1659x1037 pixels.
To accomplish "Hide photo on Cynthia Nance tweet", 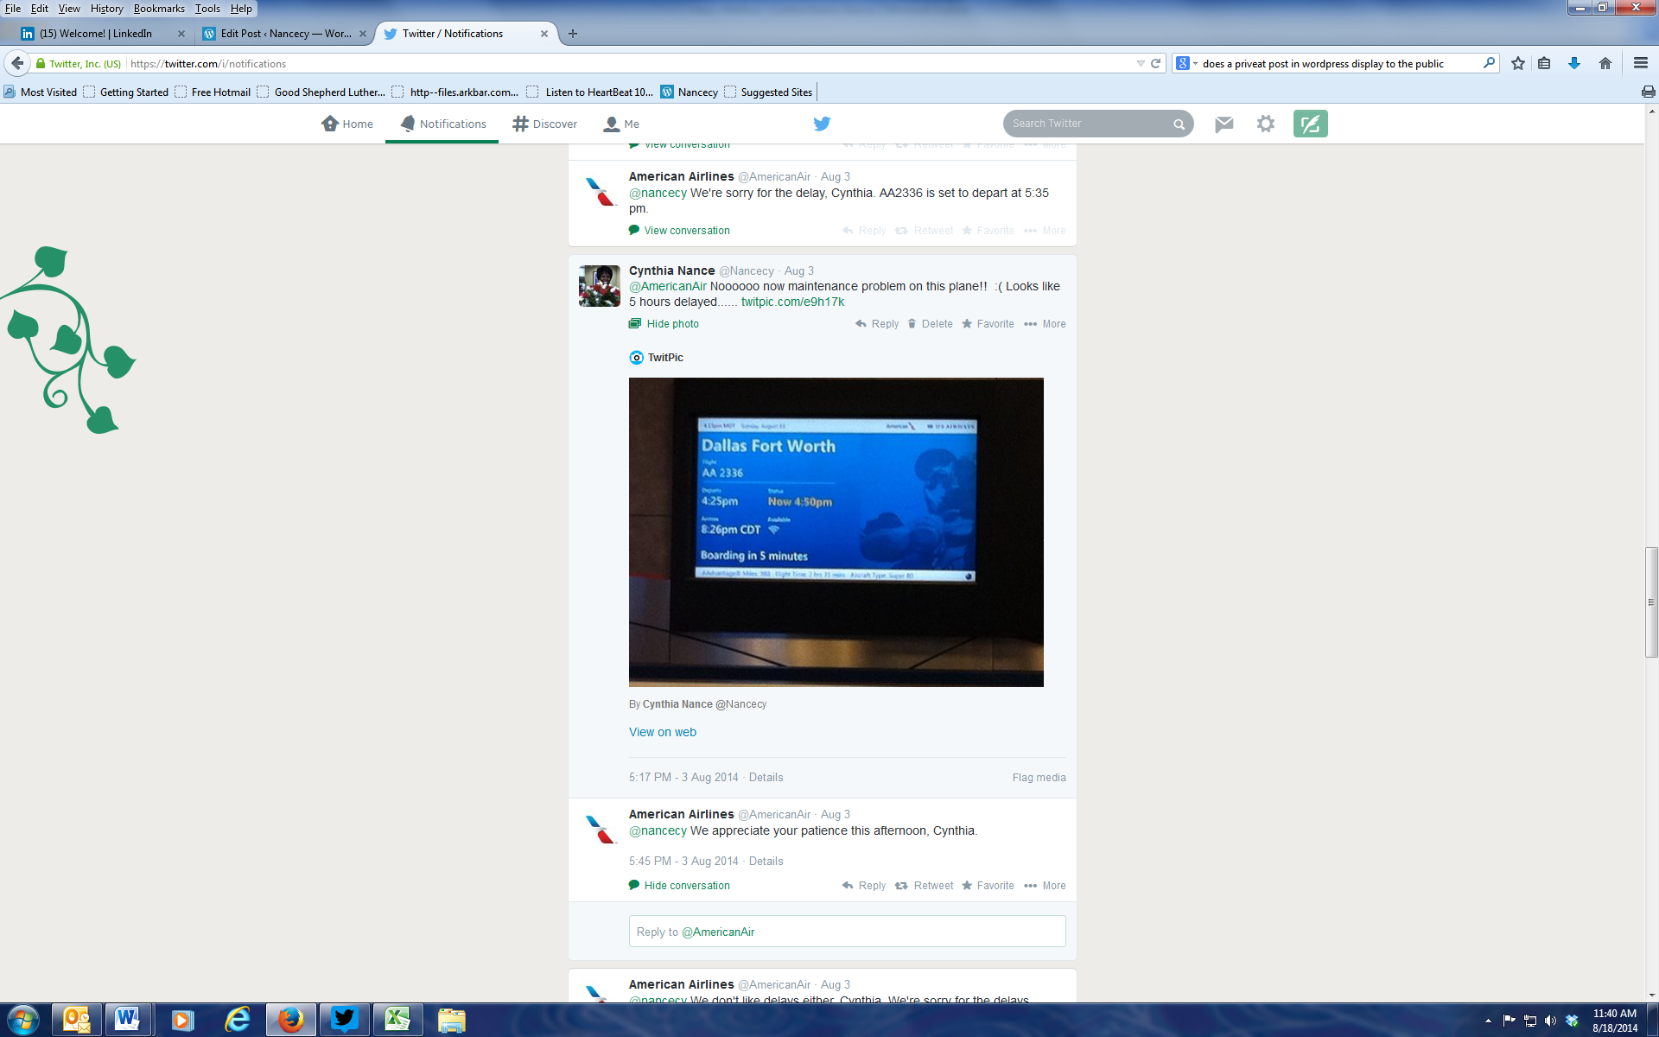I will coord(671,324).
